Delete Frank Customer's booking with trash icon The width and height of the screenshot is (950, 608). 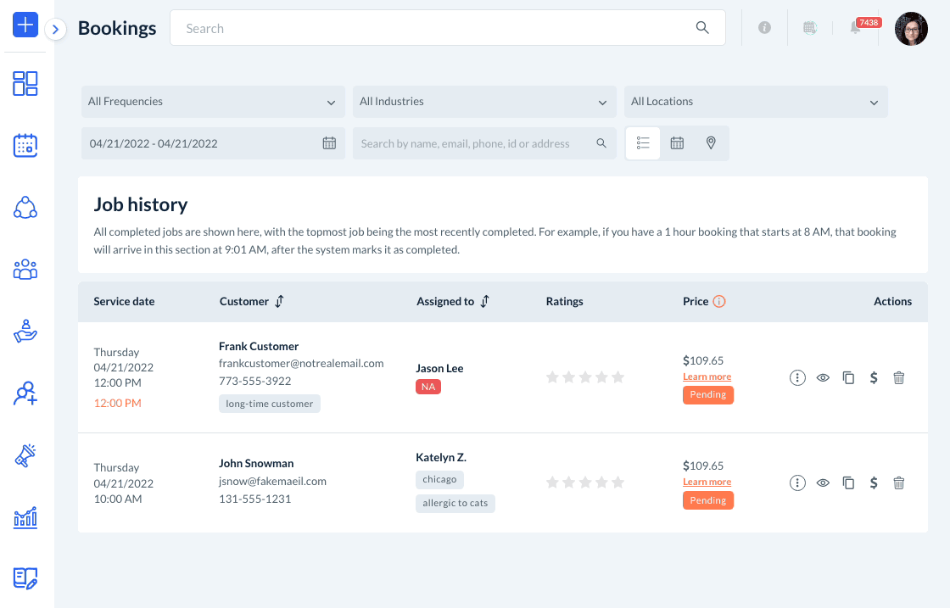[x=899, y=378]
